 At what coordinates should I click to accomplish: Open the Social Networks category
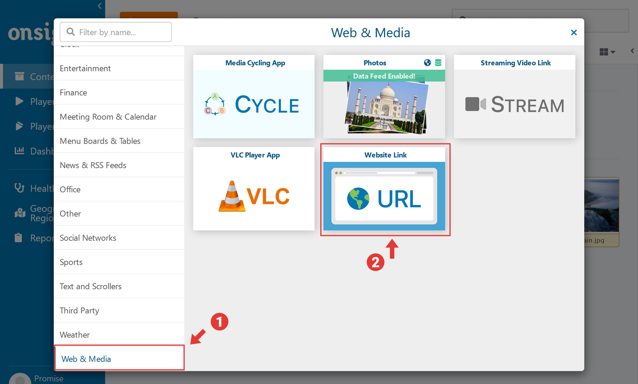point(119,238)
